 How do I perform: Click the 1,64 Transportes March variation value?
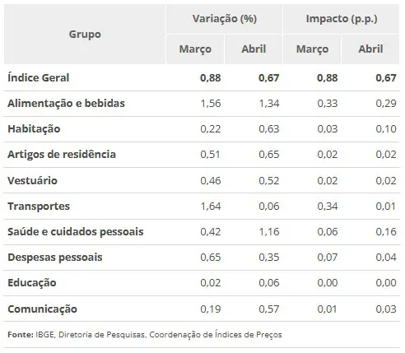(211, 207)
